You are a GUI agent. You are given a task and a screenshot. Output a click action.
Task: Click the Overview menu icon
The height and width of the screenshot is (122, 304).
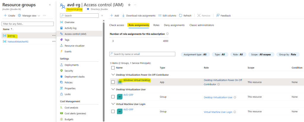(61, 22)
